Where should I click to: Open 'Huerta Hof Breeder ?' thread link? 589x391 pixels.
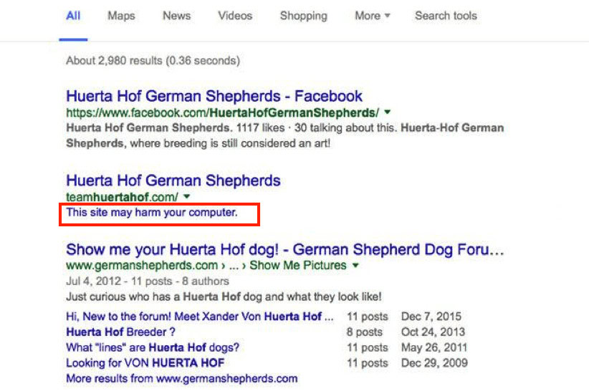tap(120, 332)
